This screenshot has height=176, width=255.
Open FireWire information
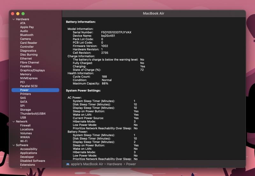pos(26,66)
